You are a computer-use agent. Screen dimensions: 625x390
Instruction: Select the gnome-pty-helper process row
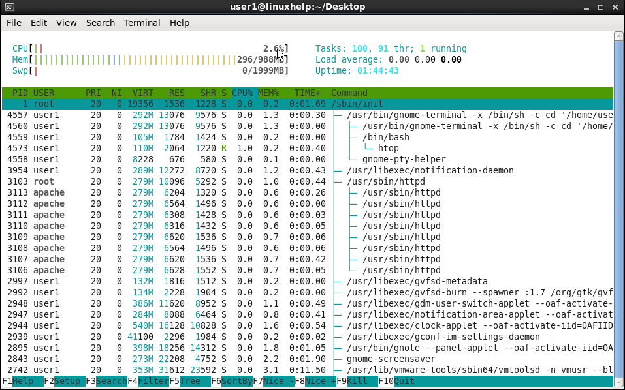[x=308, y=160]
